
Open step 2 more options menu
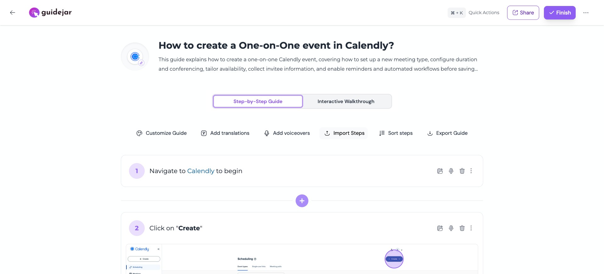[x=471, y=228]
